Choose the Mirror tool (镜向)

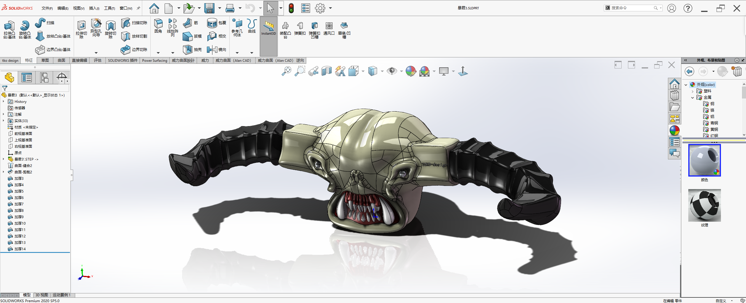tap(217, 50)
